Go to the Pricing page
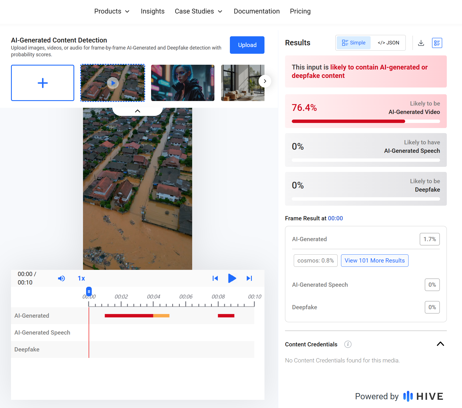462x408 pixels. 300,11
